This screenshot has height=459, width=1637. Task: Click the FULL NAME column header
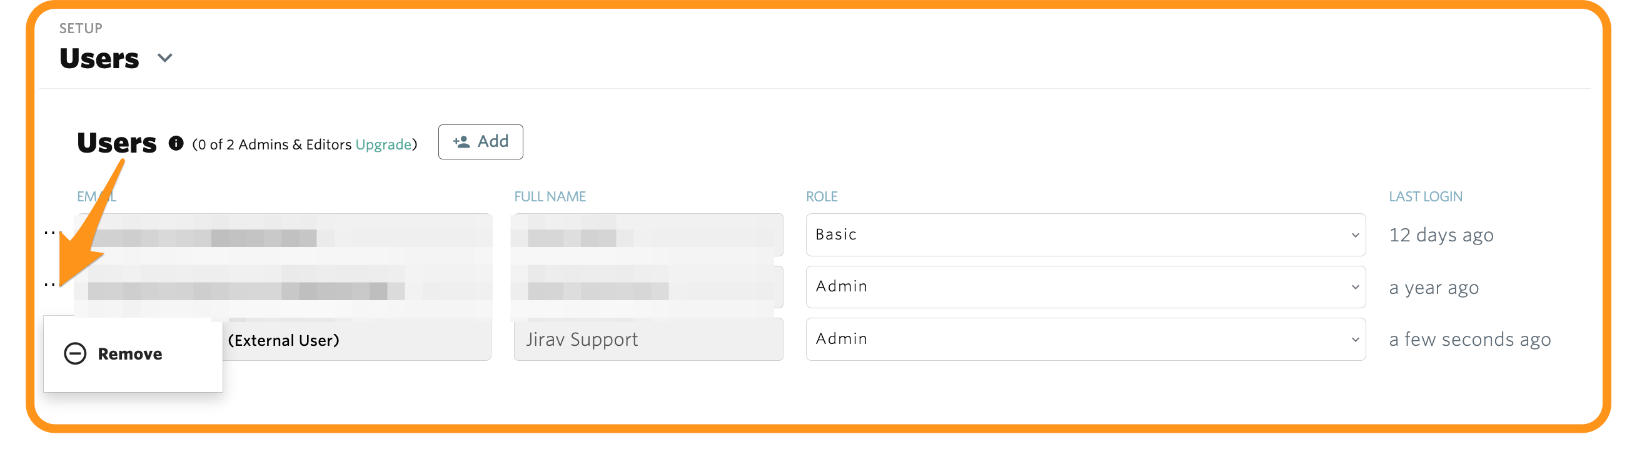click(550, 196)
